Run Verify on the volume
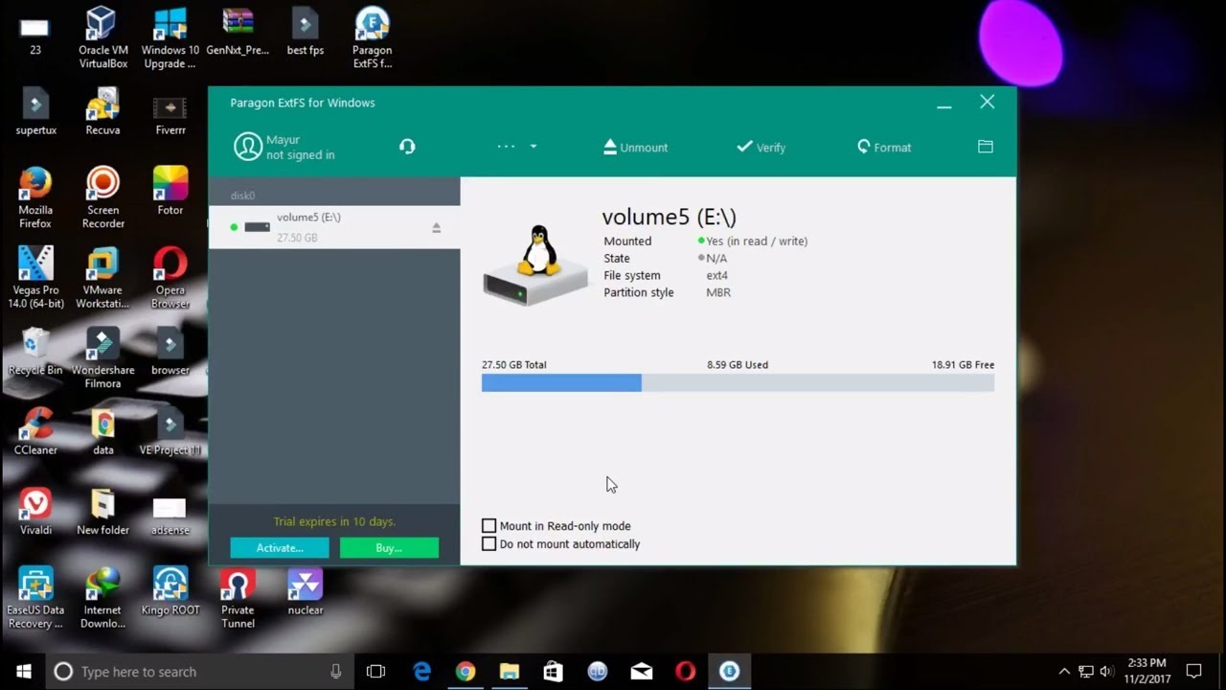Screen dimensions: 1226x690 (x=761, y=147)
